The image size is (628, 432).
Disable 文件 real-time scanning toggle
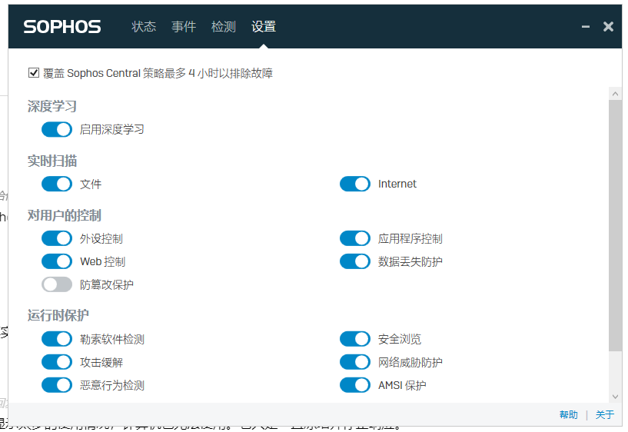point(57,184)
